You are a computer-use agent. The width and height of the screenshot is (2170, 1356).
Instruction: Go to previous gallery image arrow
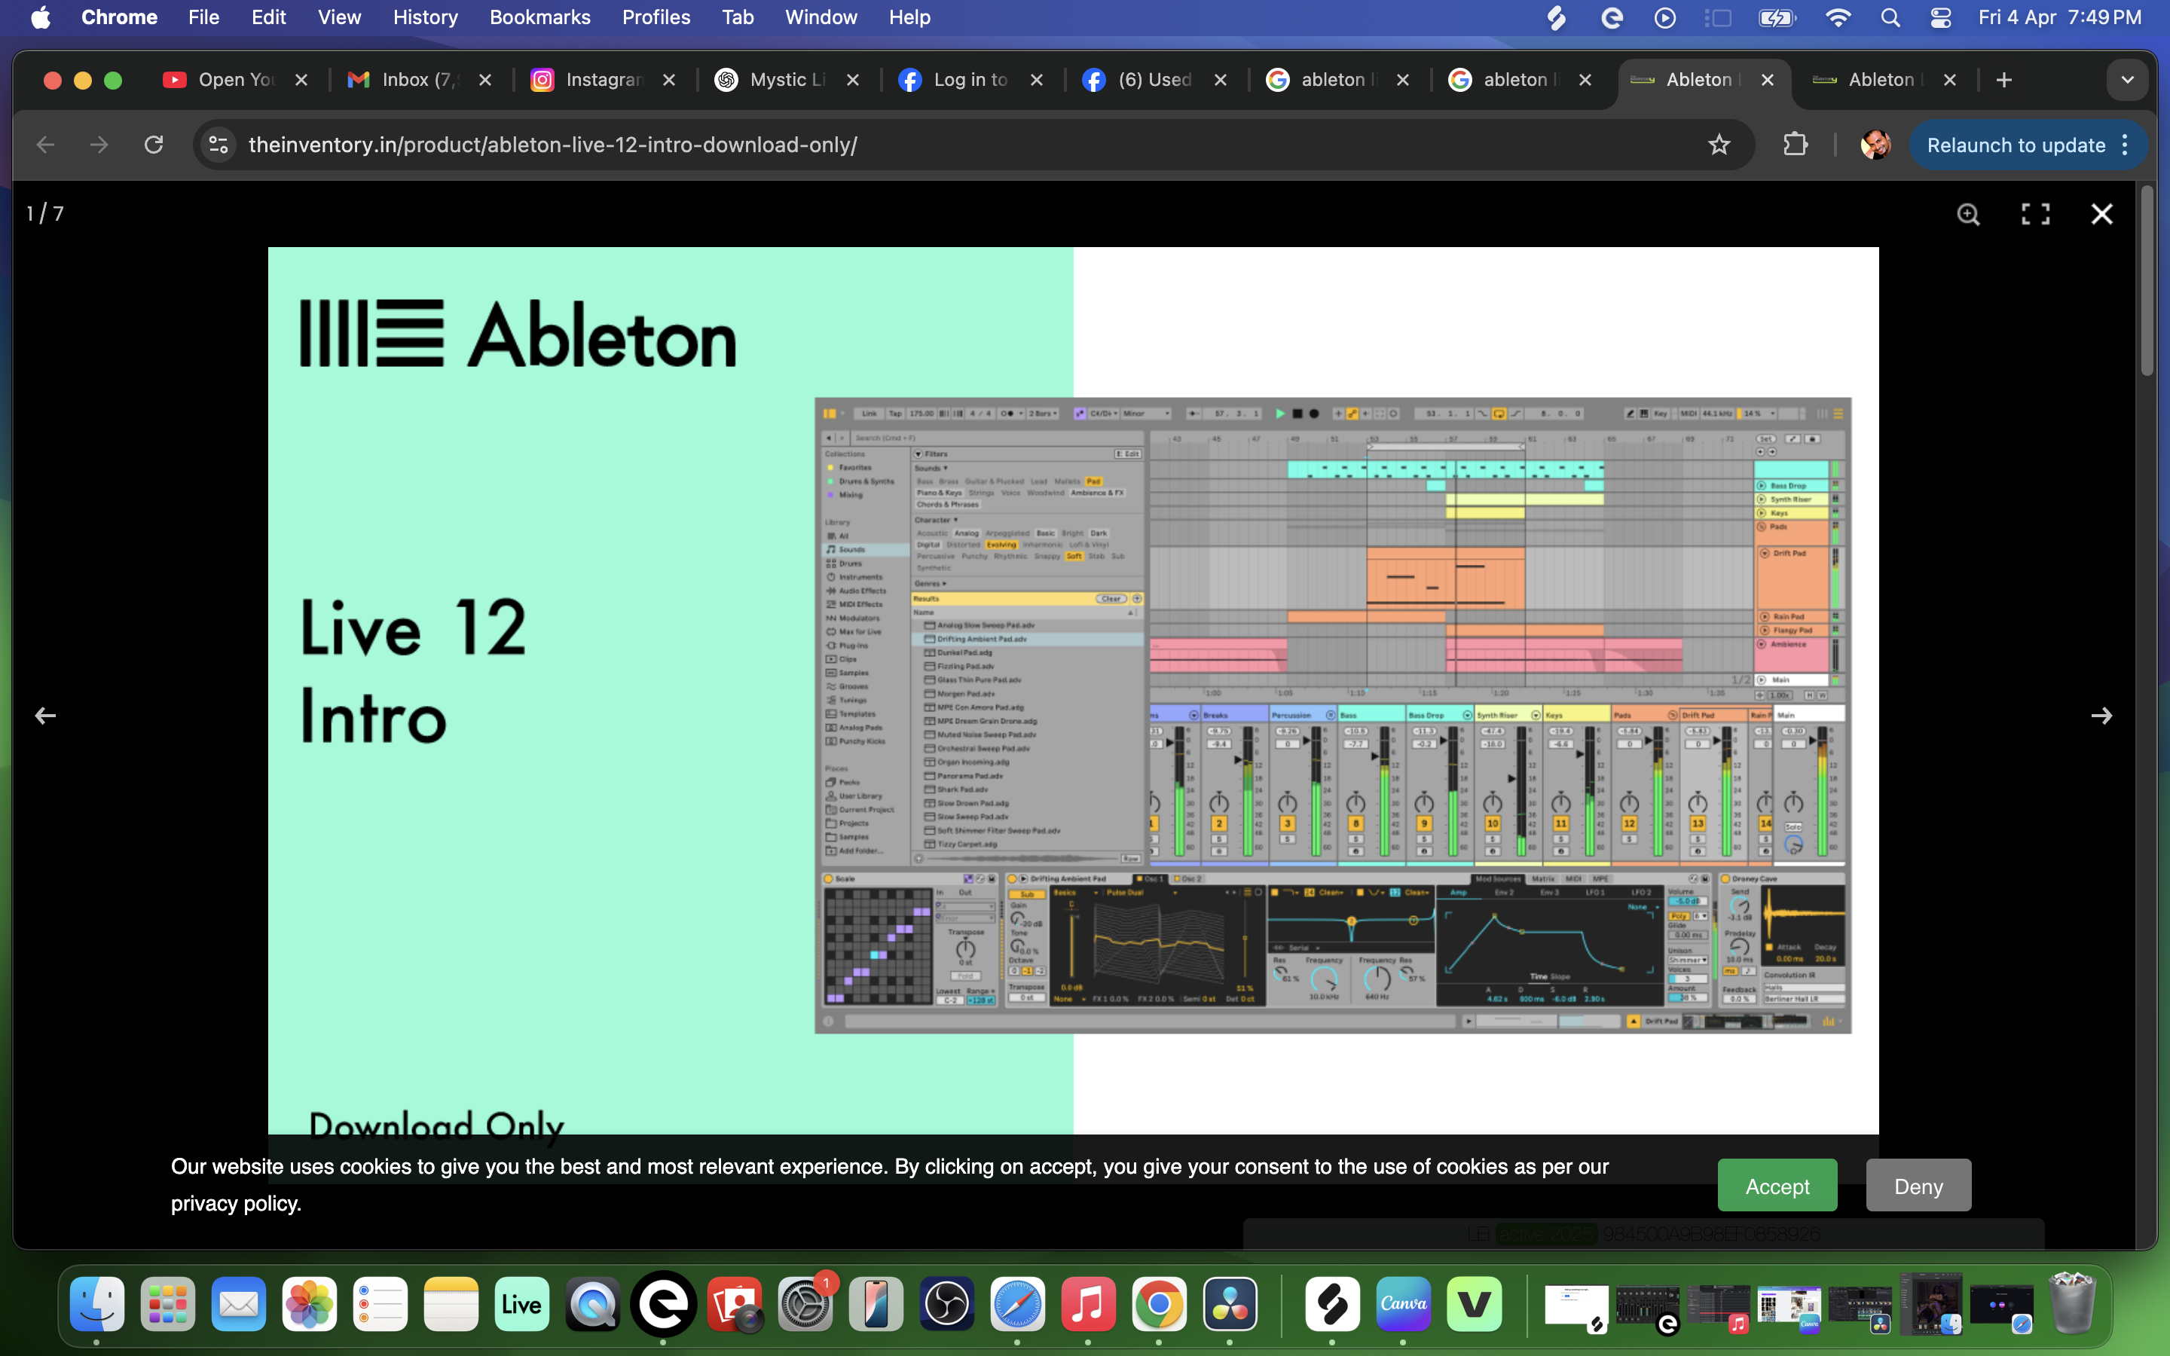[x=45, y=716]
